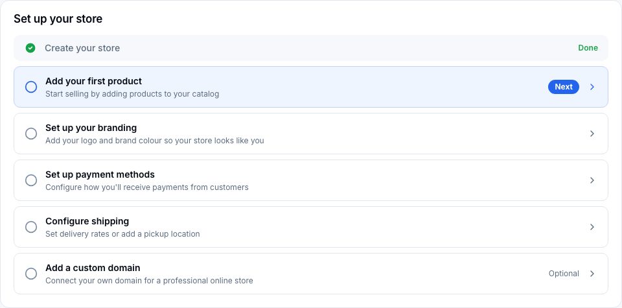Open chevron on Add a custom domain row
The image size is (622, 308).
(x=592, y=274)
